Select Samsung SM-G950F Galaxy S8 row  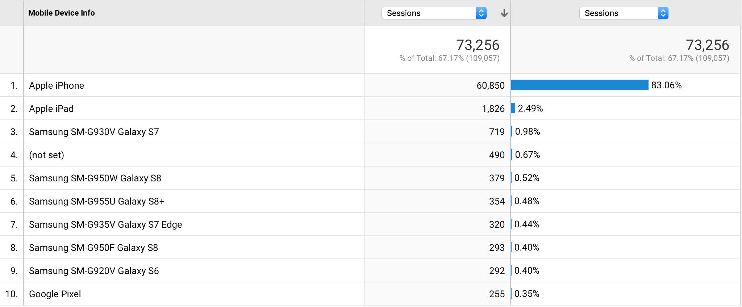coord(93,248)
